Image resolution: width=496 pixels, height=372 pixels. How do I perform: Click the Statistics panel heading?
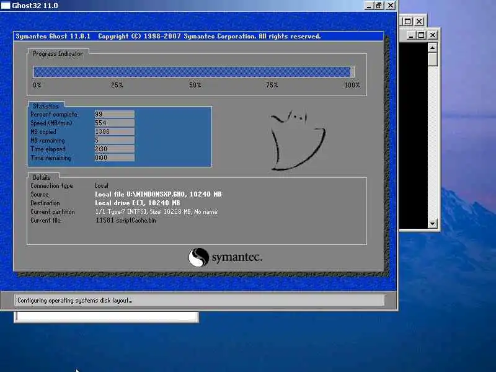pos(46,106)
